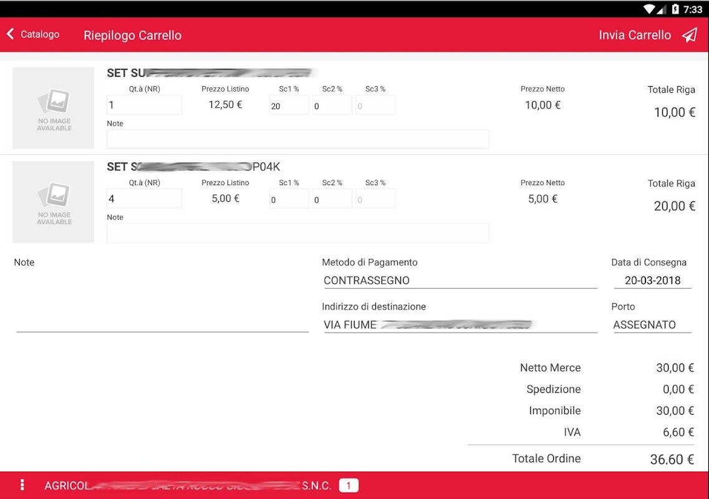
Task: Tap the item title ending P04K
Action: 193,167
